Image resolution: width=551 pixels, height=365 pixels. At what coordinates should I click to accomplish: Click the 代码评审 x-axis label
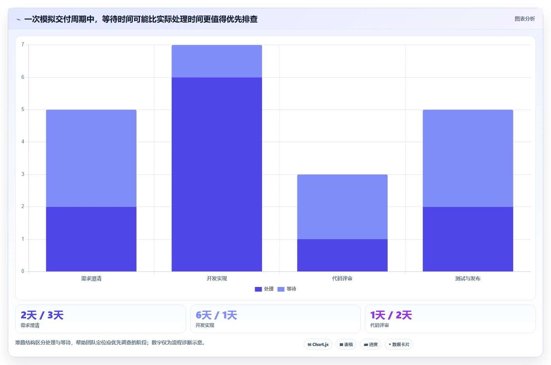[342, 278]
